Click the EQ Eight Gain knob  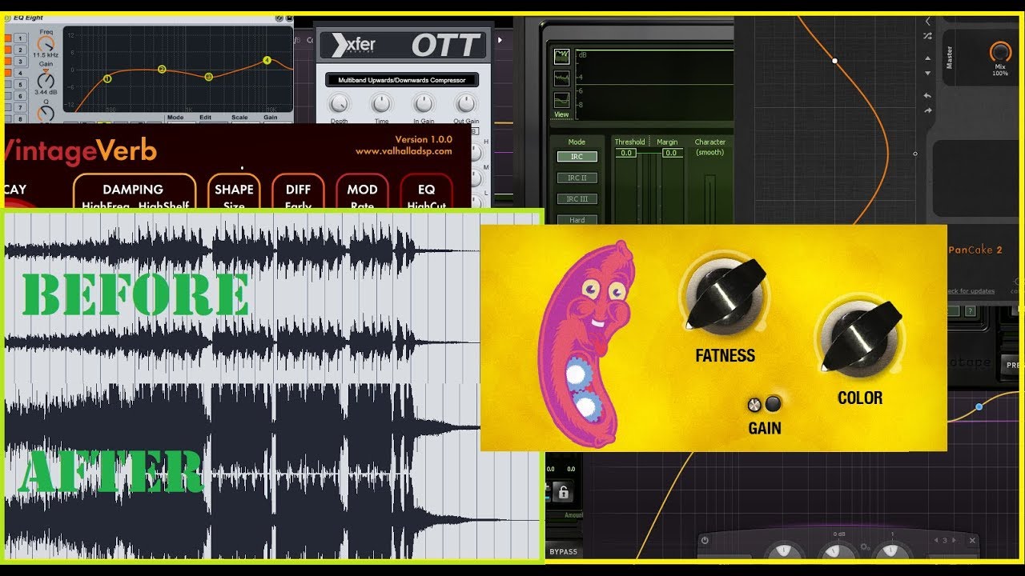click(46, 81)
